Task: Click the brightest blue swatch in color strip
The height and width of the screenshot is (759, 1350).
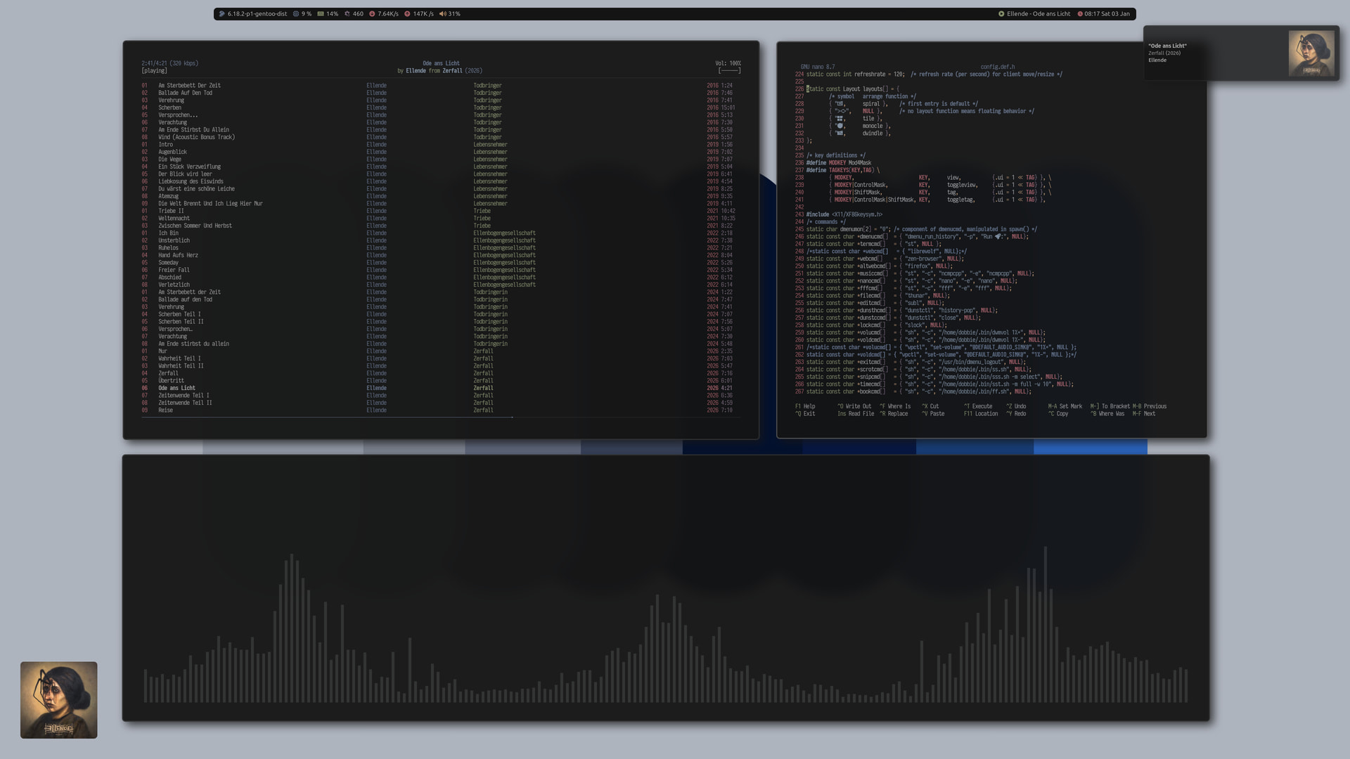Action: 1090,446
